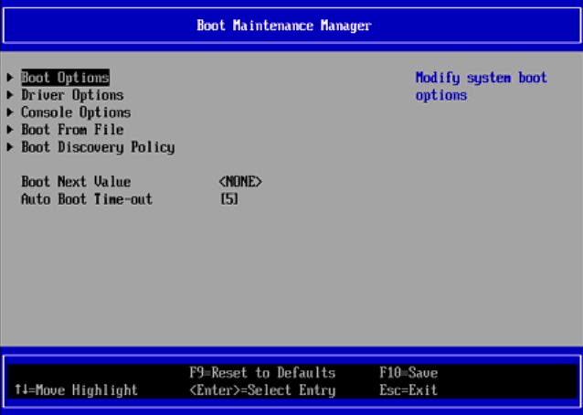Click the Esc=Exit hint

click(408, 390)
